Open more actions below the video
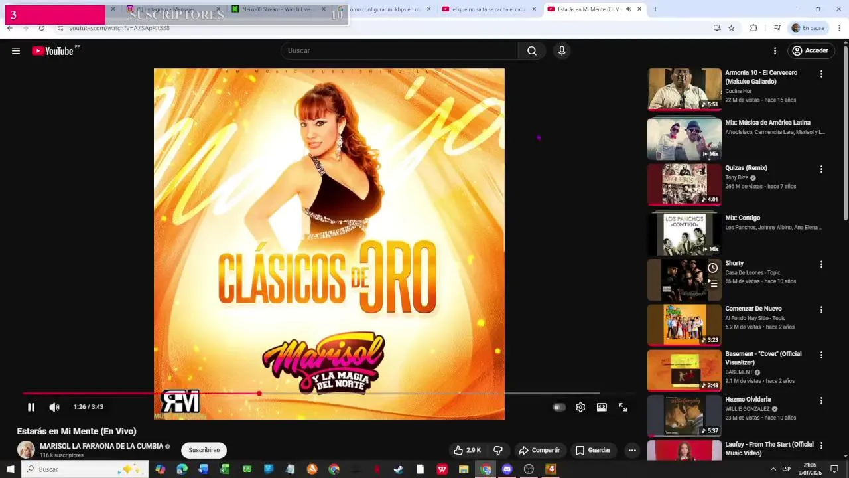Image resolution: width=849 pixels, height=478 pixels. click(x=632, y=450)
